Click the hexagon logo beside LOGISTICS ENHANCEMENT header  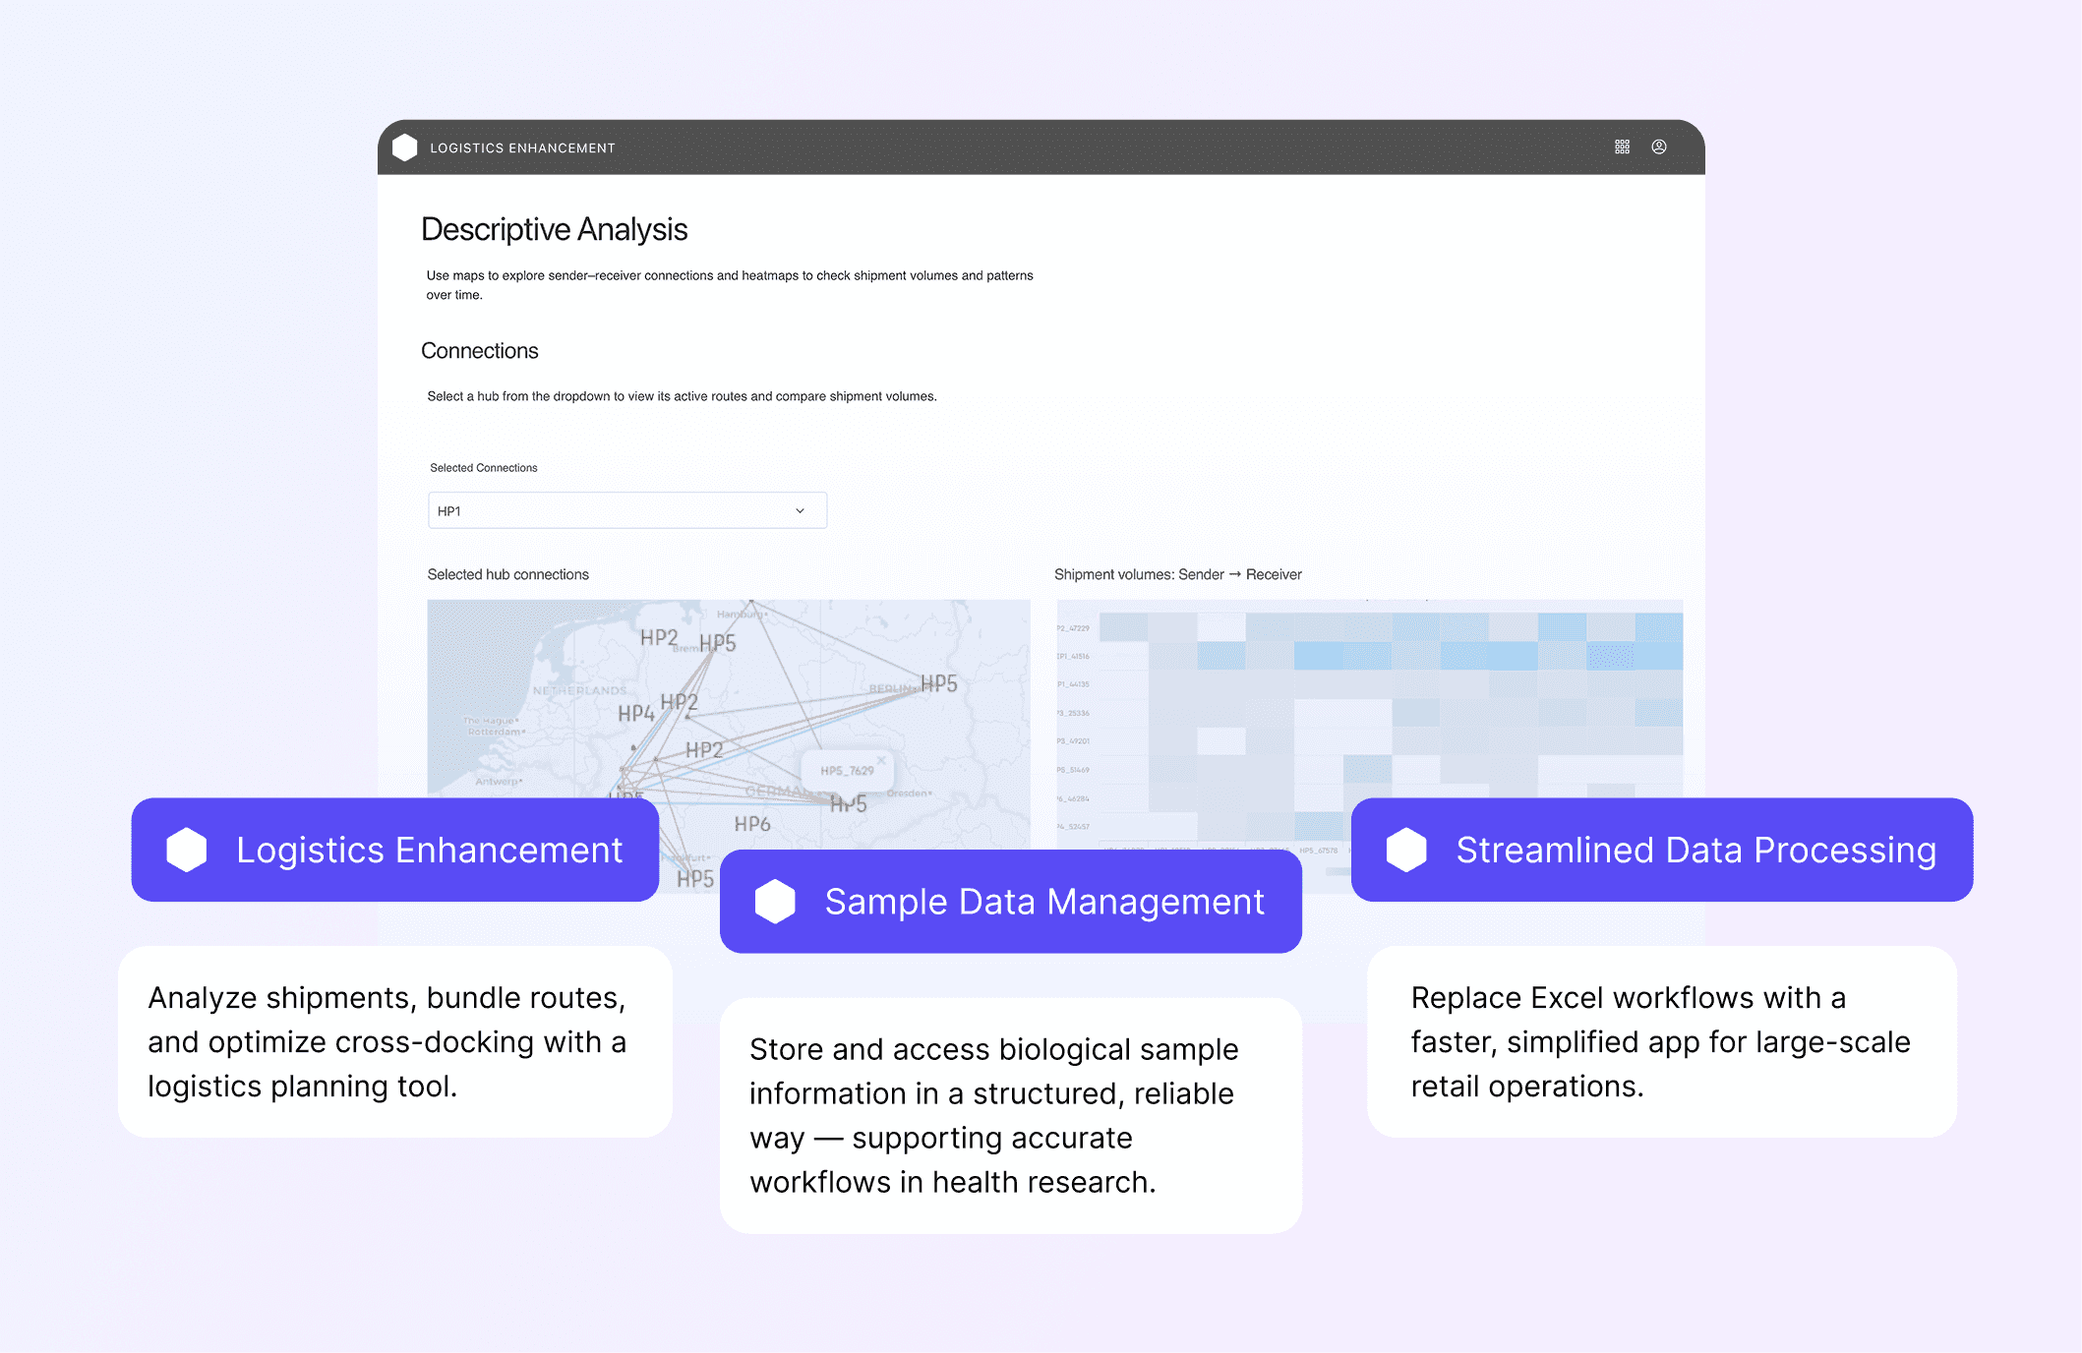pos(405,147)
